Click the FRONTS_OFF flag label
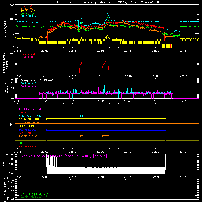The image size is (202, 202). pos(27,143)
